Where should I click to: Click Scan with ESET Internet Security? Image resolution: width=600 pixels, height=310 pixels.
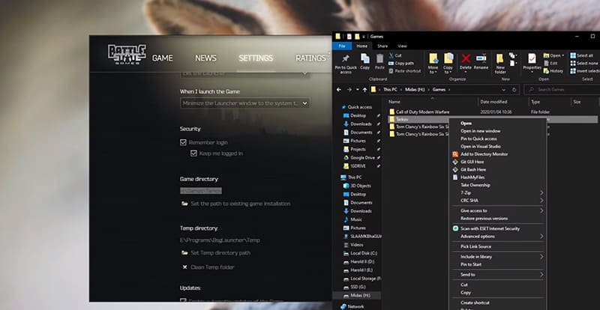click(x=490, y=228)
